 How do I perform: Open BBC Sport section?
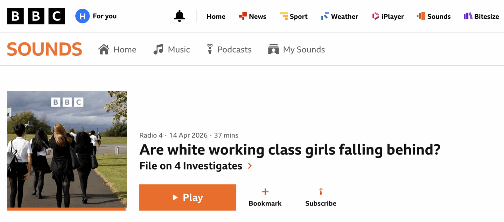click(294, 16)
